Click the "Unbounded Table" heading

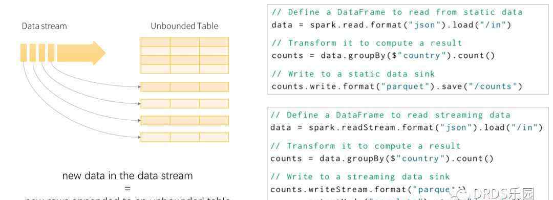[184, 26]
